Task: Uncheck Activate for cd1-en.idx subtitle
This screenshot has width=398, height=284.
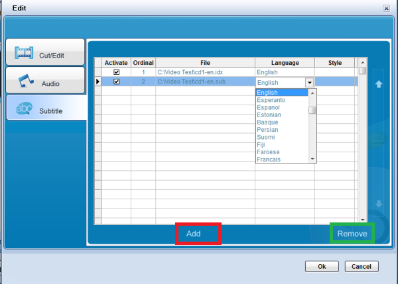Action: 117,72
